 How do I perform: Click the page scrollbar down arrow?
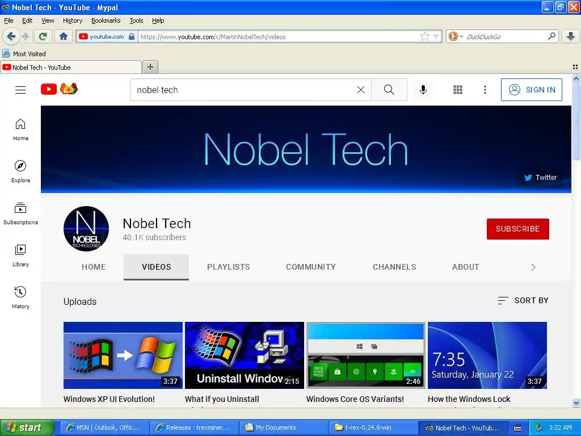pyautogui.click(x=576, y=403)
